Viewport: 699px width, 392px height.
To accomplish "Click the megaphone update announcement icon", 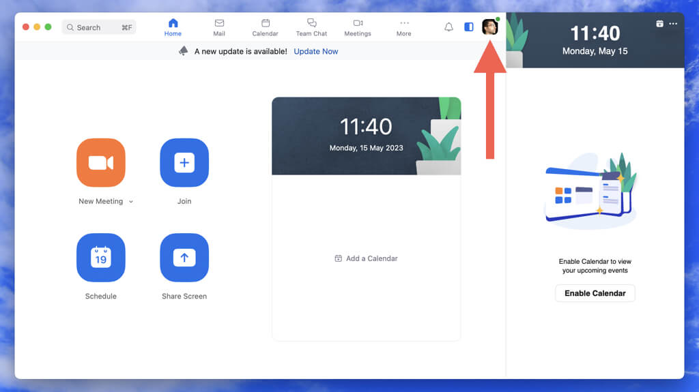I will [x=183, y=50].
